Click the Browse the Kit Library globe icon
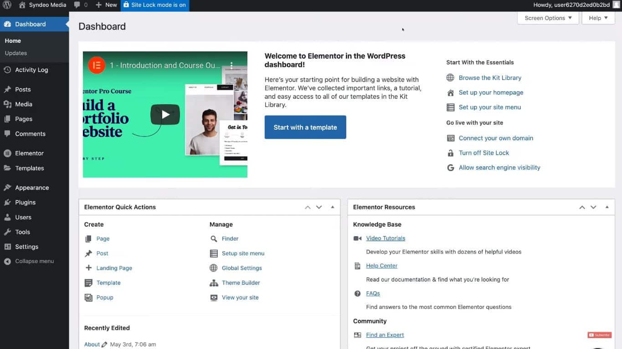This screenshot has width=622, height=349. 450,78
